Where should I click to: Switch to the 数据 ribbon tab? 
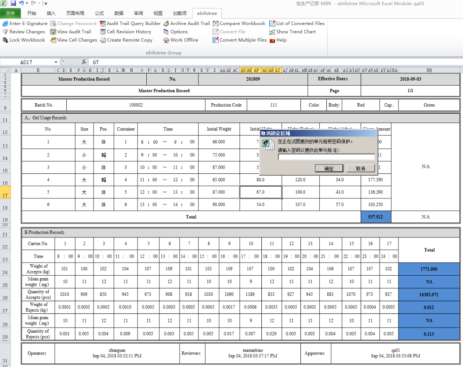(119, 13)
